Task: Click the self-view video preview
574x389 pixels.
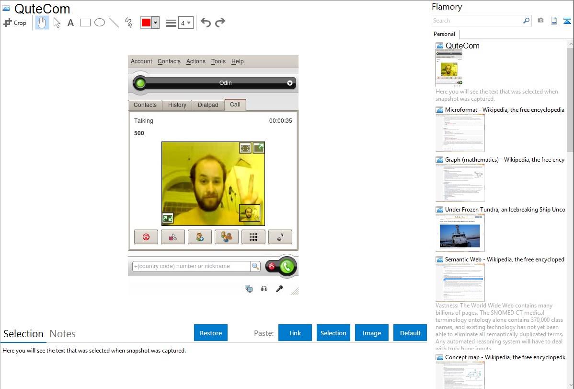Action: click(x=250, y=213)
